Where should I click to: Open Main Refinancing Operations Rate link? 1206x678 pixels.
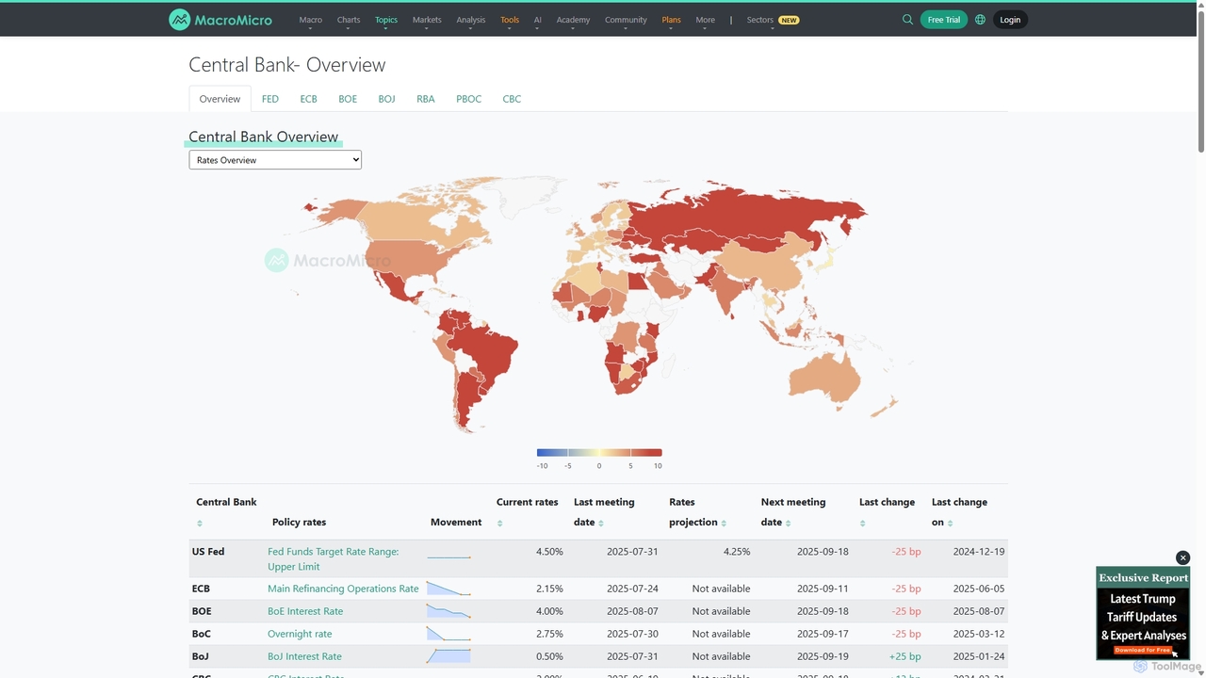click(x=343, y=589)
